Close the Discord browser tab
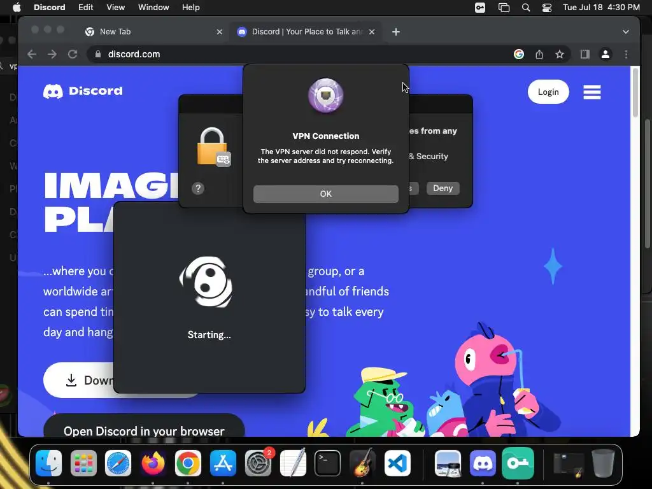 [372, 32]
